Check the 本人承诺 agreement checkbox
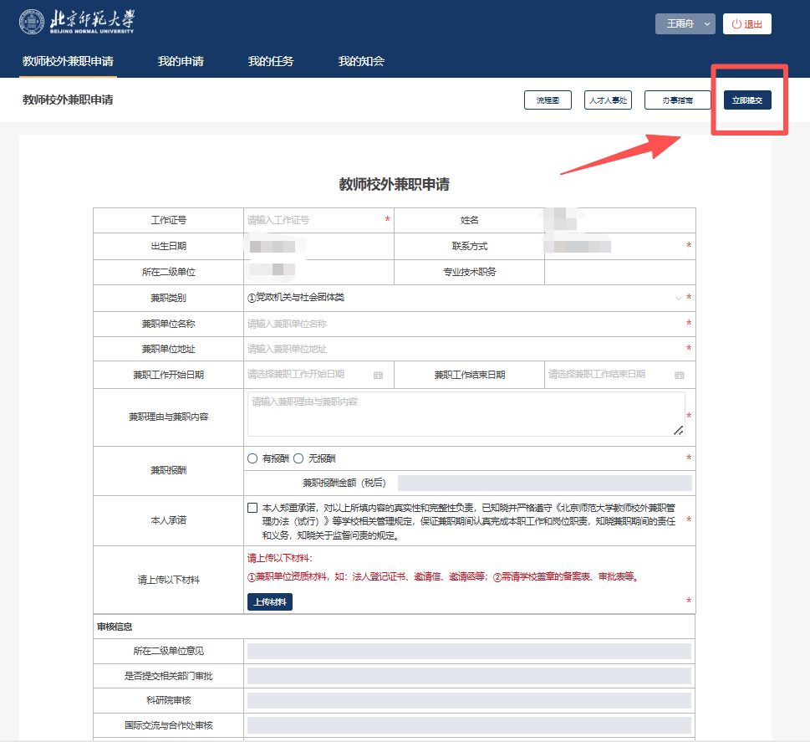The height and width of the screenshot is (742, 810). (x=252, y=508)
